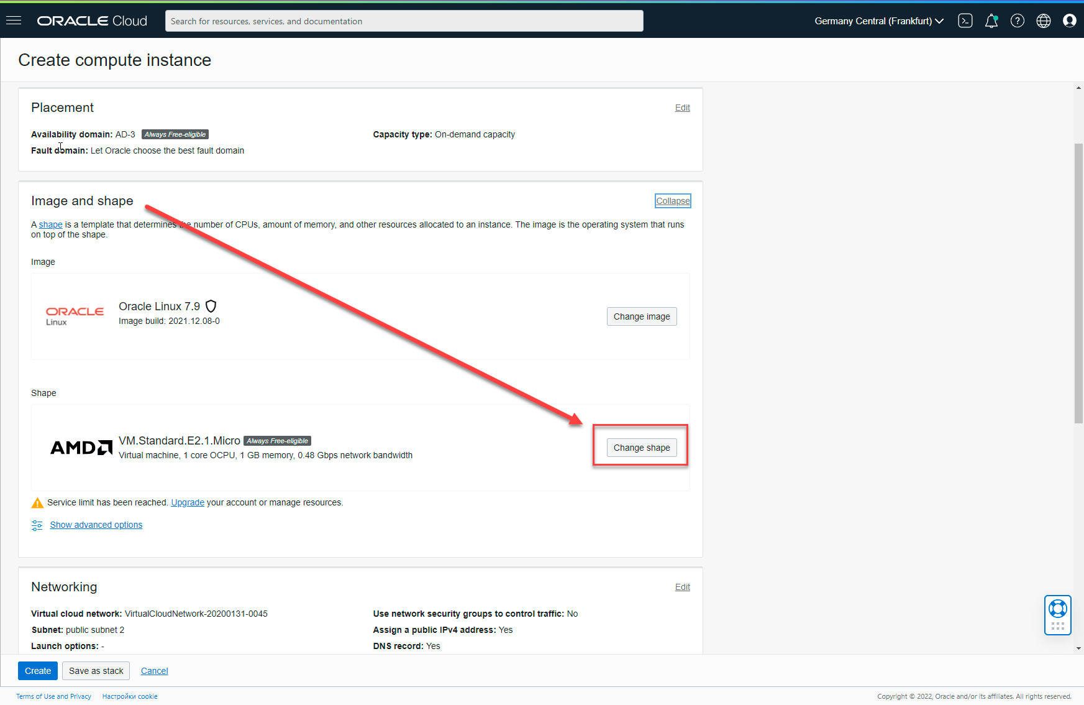This screenshot has height=705, width=1084.
Task: Cancel the instance creation
Action: point(155,671)
